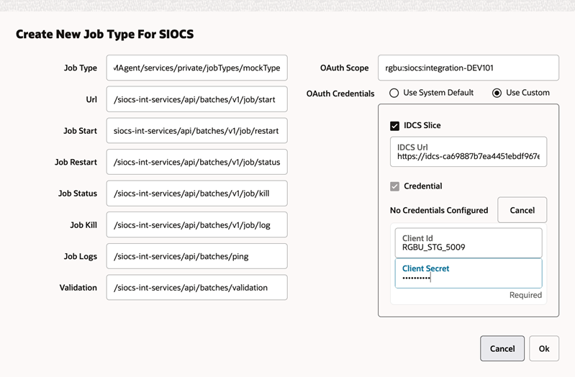Click the 'No Credentials Configured' text

439,211
